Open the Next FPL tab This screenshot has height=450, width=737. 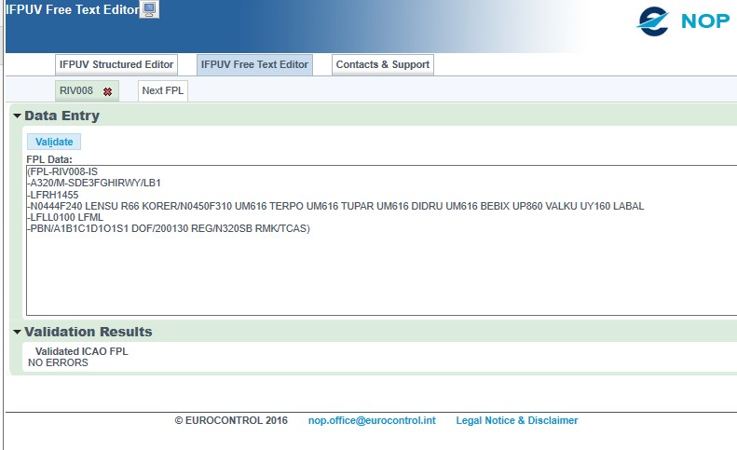click(x=163, y=90)
